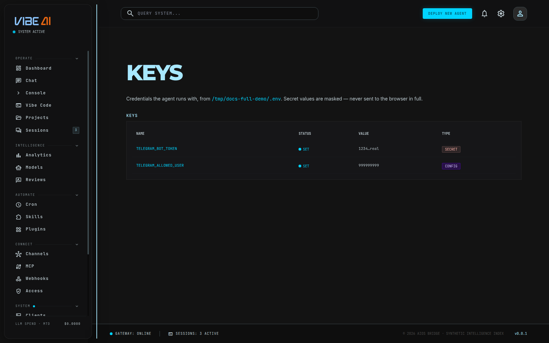
Task: Click the search magnifier icon
Action: click(x=130, y=13)
